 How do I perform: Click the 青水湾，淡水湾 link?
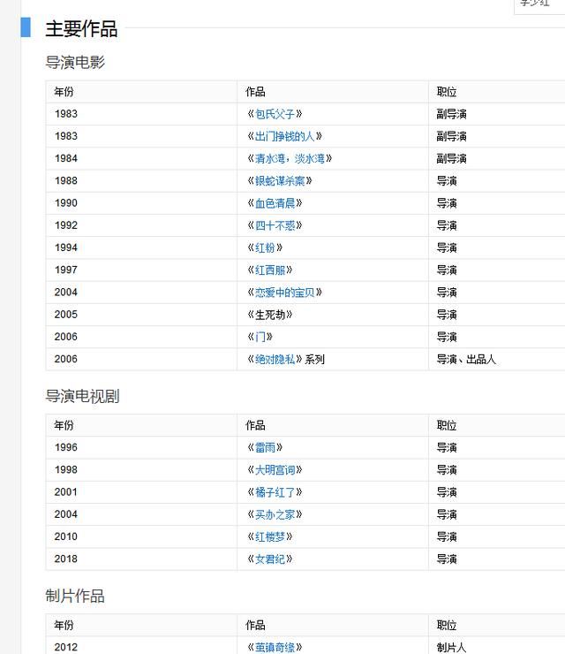point(290,158)
